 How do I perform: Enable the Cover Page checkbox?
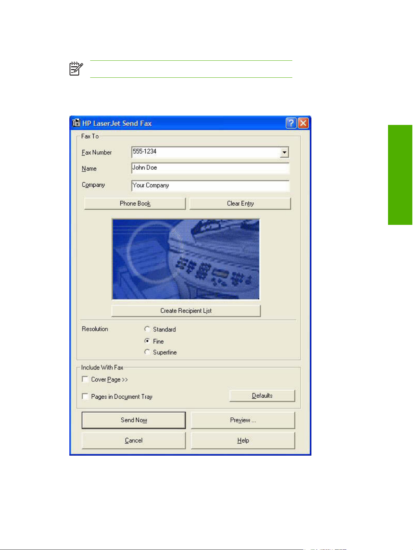85,379
